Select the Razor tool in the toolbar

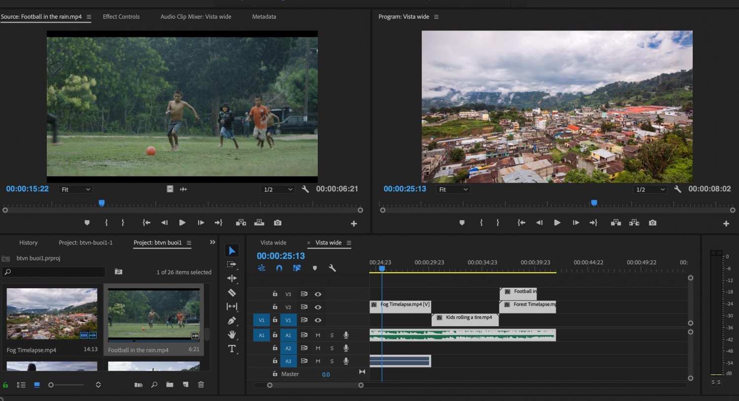[232, 293]
